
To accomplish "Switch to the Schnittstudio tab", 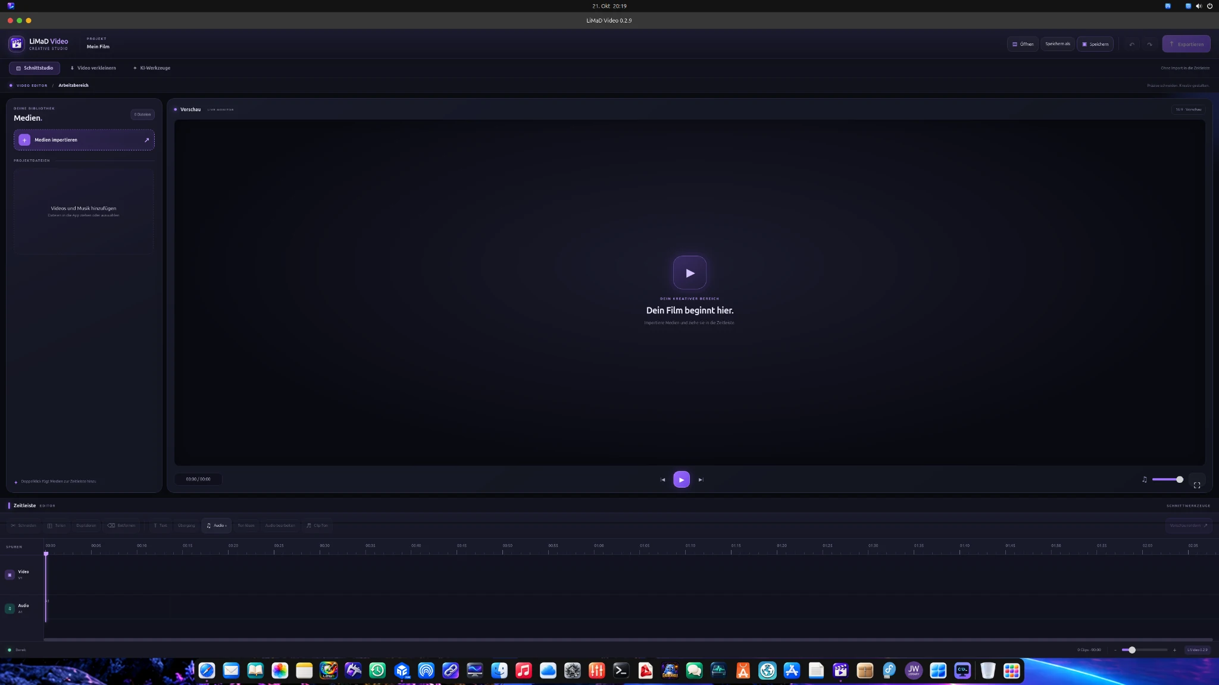I will pos(35,68).
